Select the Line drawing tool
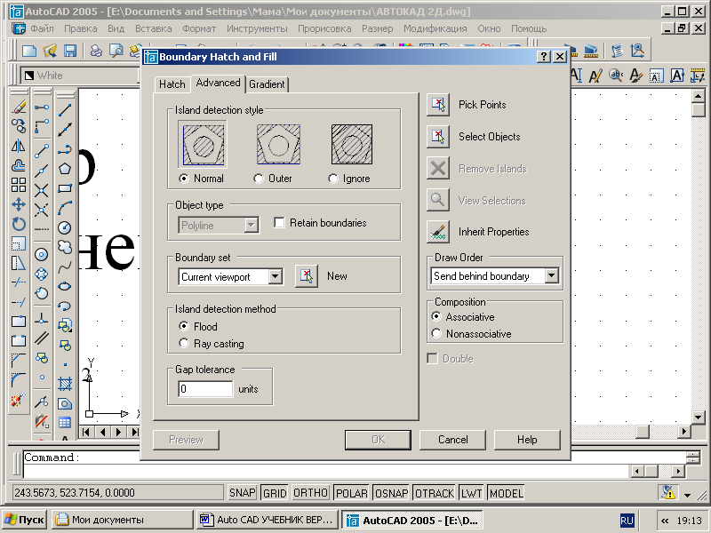711x533 pixels. [x=65, y=109]
